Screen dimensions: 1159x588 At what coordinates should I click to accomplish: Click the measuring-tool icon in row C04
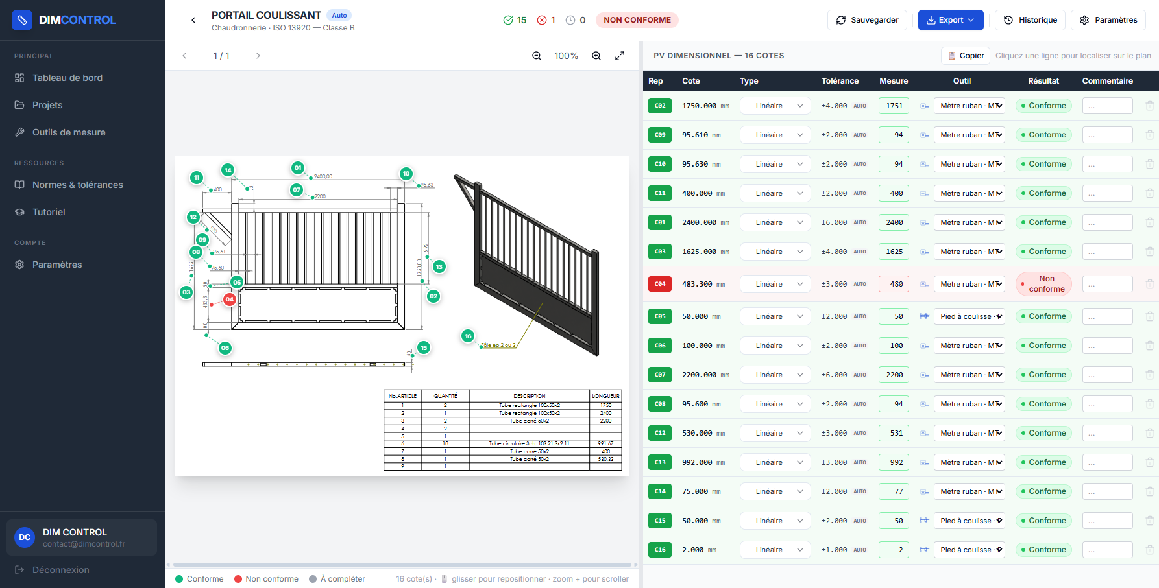pos(925,284)
